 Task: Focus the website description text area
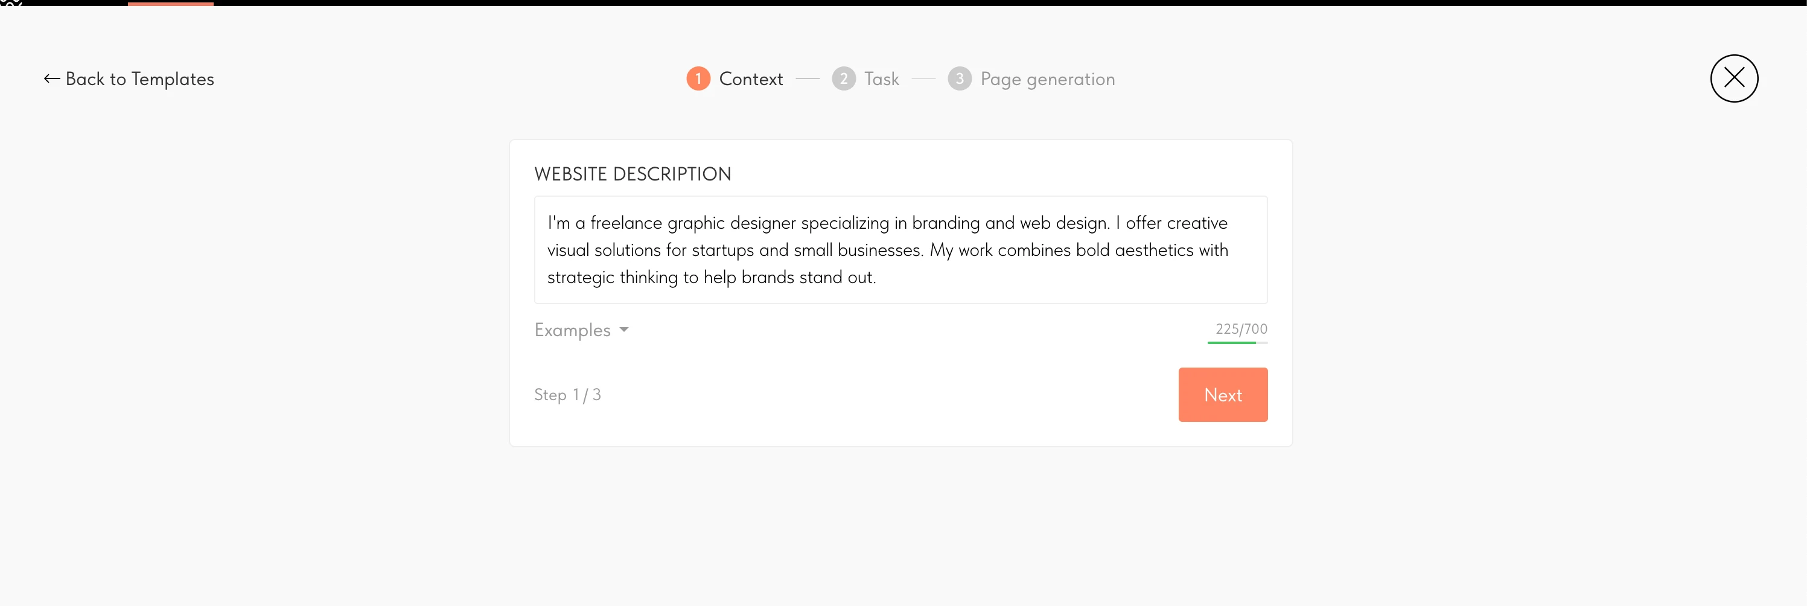point(900,250)
